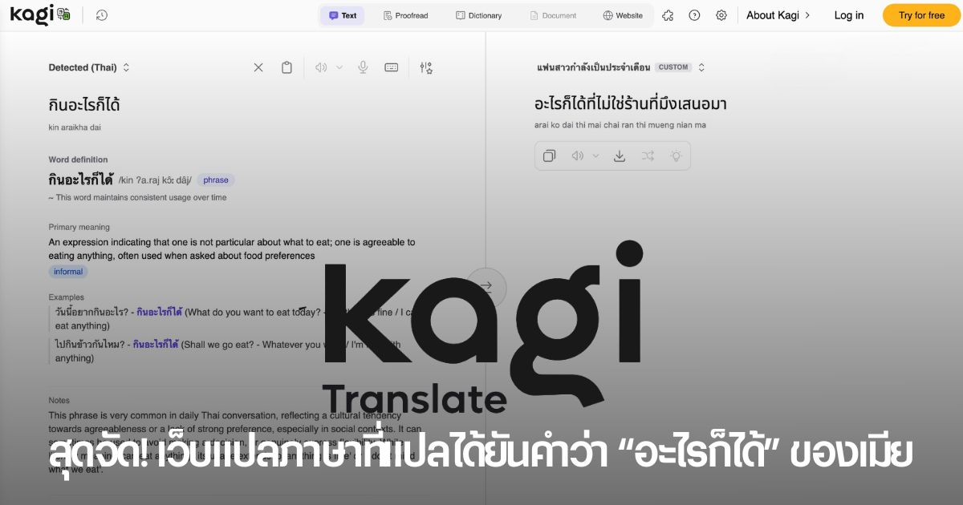This screenshot has height=505, width=963.
Task: Paste text using the clipboard icon
Action: point(286,67)
